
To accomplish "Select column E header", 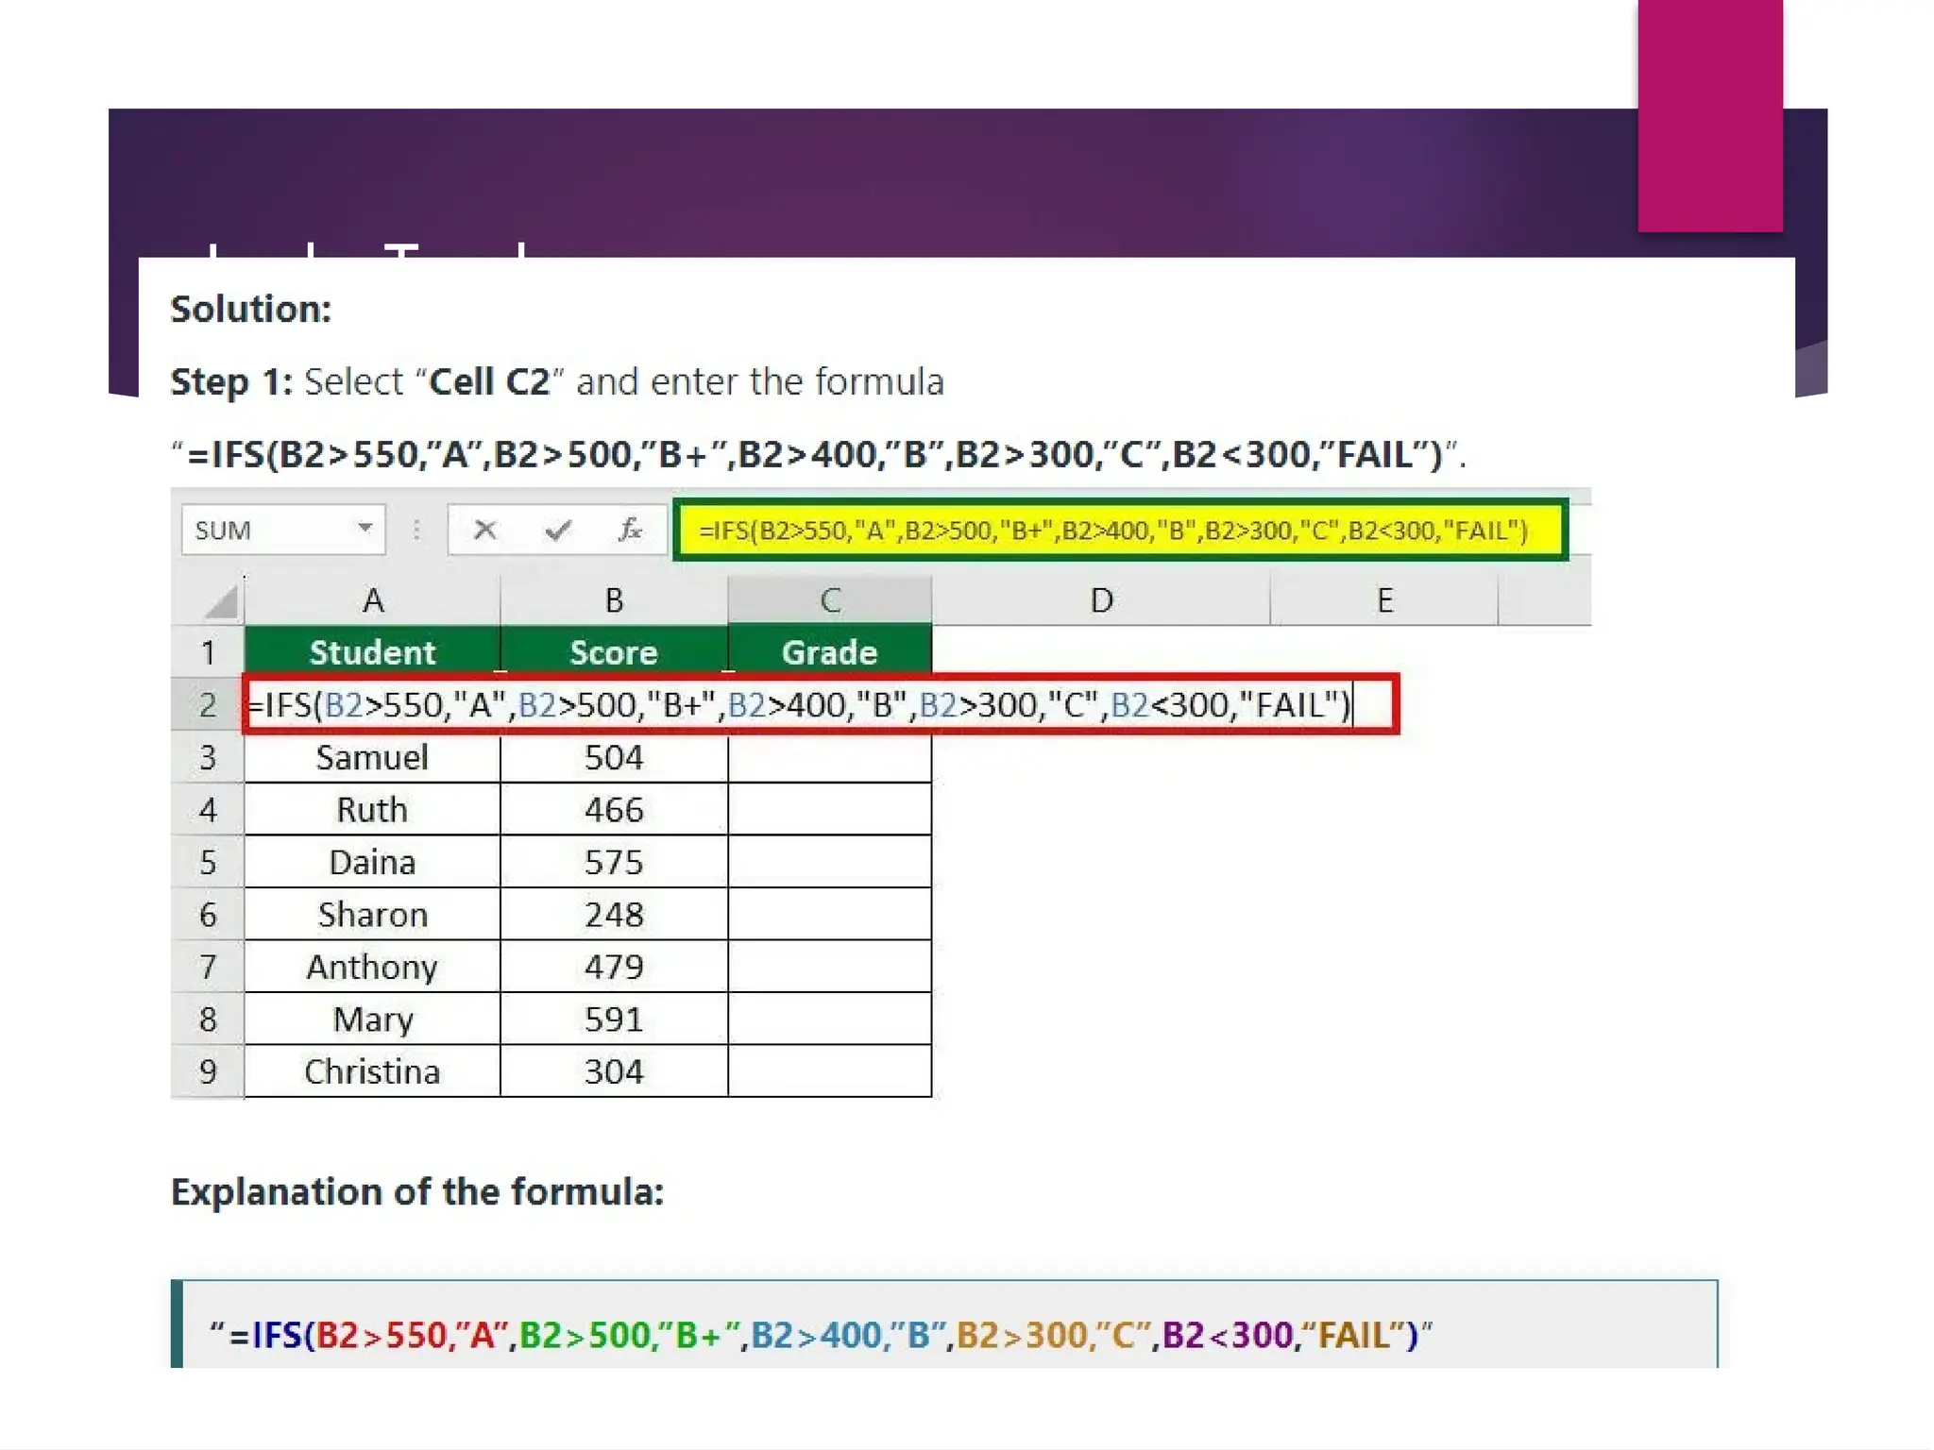I will click(1383, 600).
